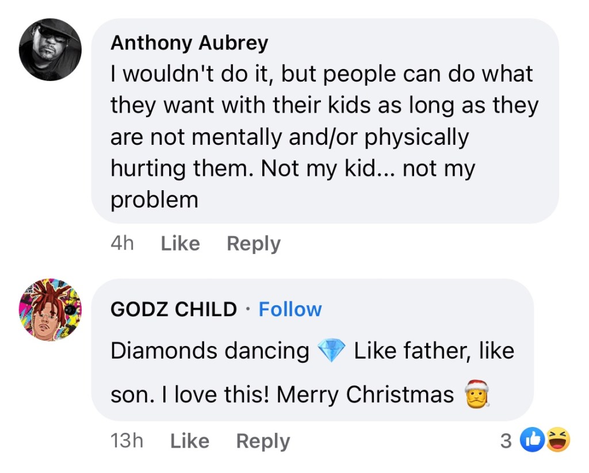Click the Anthony Aubrey commenter name
Viewport: 589px width, 473px height.
(x=189, y=43)
